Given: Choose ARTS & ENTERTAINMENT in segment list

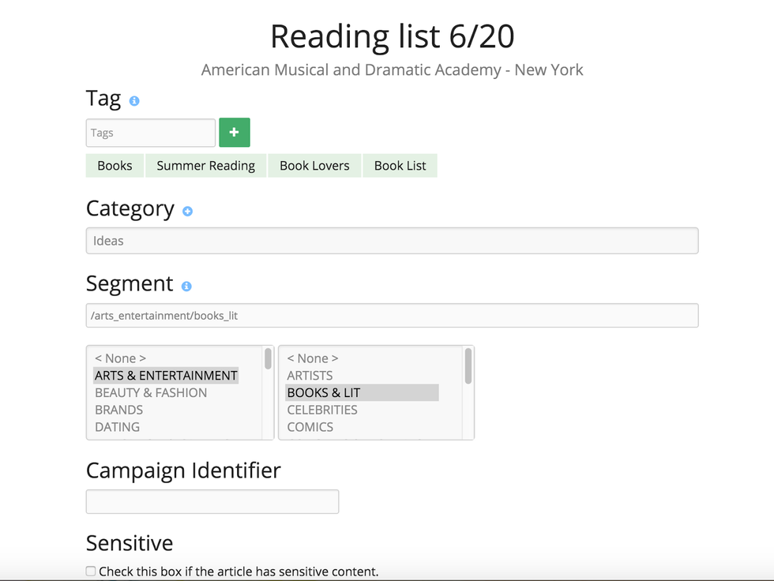Looking at the screenshot, I should tap(166, 376).
